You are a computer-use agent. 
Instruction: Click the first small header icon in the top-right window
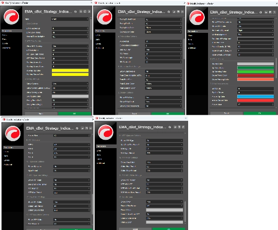click(x=266, y=12)
